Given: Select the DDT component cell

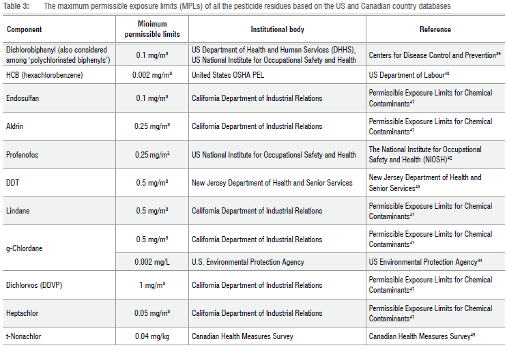Looking at the screenshot, I should 12,183.
